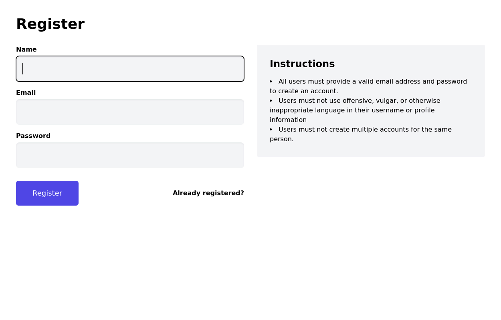Screen dimensions: 501x320
Task: Open the 'Already registered?' link
Action: coord(208,193)
